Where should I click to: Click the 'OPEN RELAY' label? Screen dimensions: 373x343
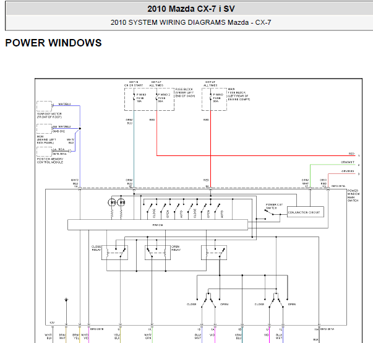click(176, 248)
